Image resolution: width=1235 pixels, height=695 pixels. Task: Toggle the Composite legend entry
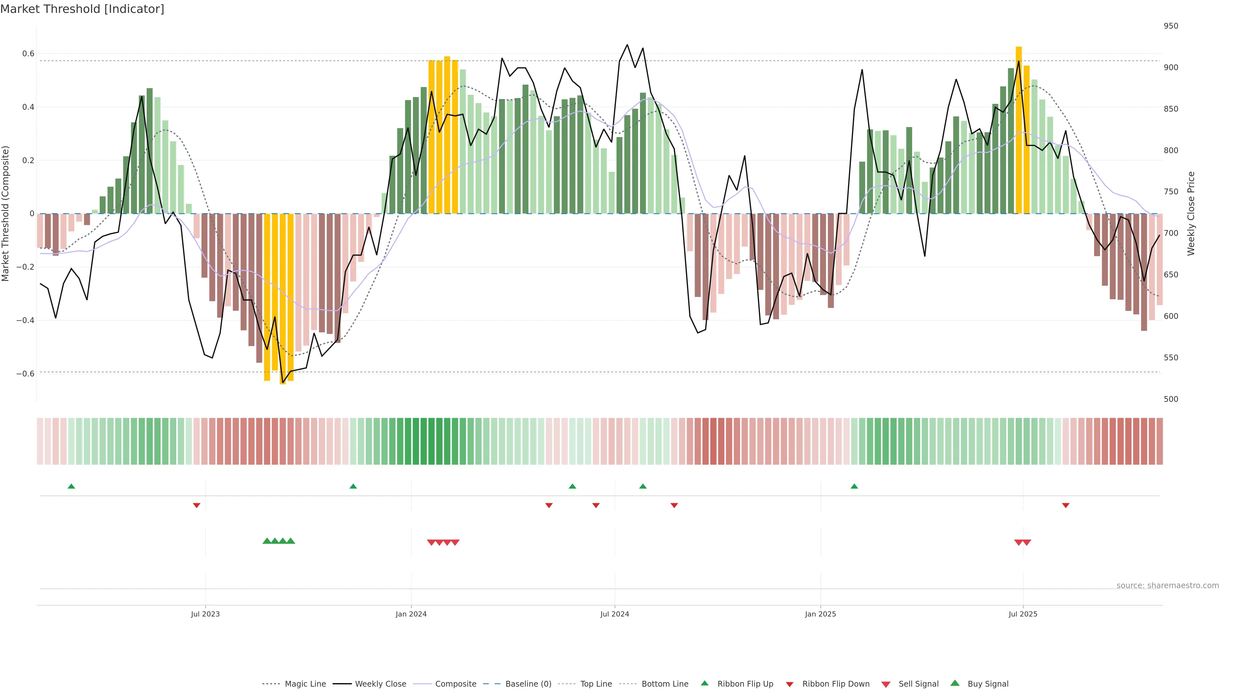tap(455, 684)
